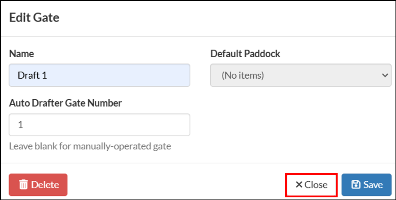This screenshot has height=200, width=396.
Task: Place cursor on 'Draft 1' text
Action: coord(32,75)
